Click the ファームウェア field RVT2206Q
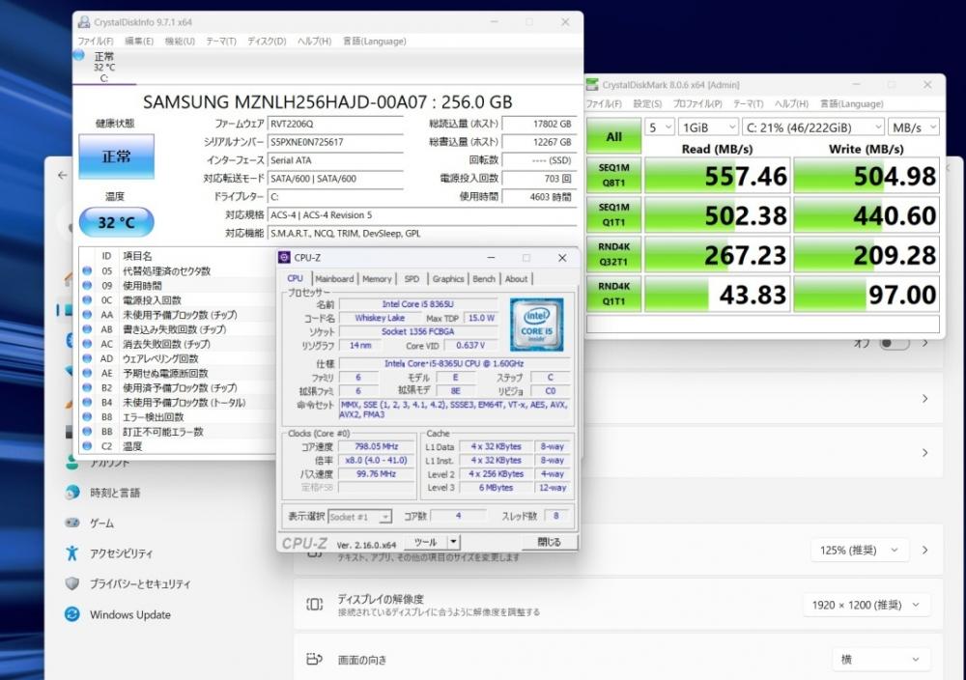Screen dimensions: 966x680 pos(336,124)
